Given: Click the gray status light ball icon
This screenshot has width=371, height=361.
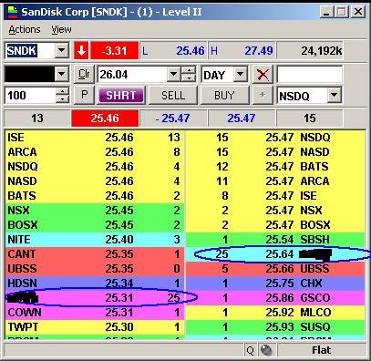Looking at the screenshot, I should pyautogui.click(x=266, y=350).
